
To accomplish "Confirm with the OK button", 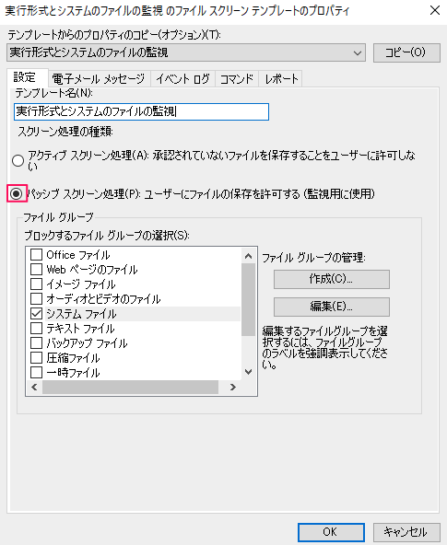I will point(331,532).
